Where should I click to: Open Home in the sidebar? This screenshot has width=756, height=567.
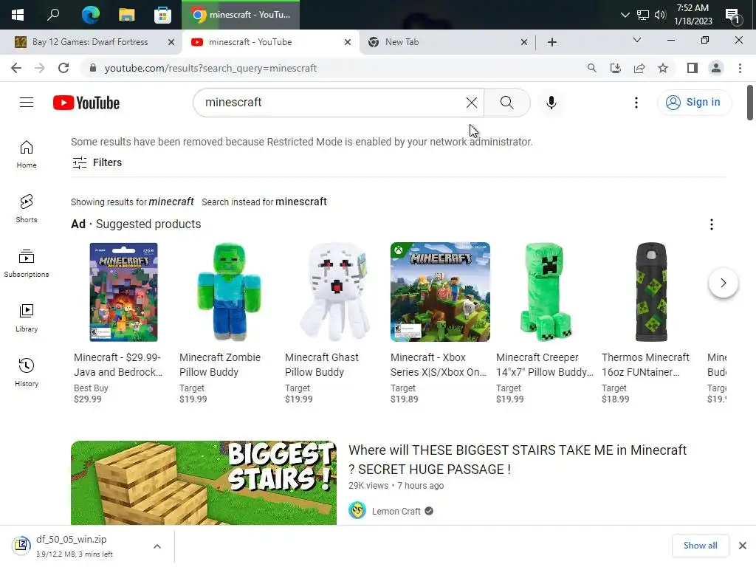[x=27, y=154]
